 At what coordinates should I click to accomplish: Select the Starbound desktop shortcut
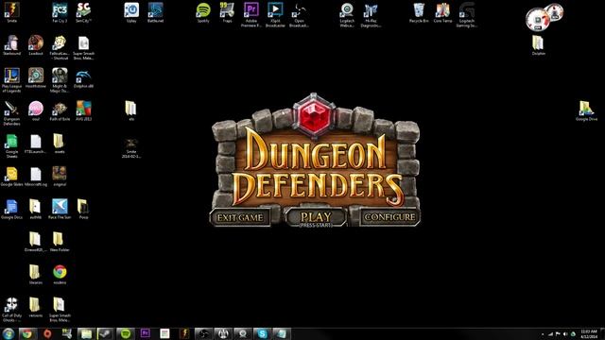12,44
